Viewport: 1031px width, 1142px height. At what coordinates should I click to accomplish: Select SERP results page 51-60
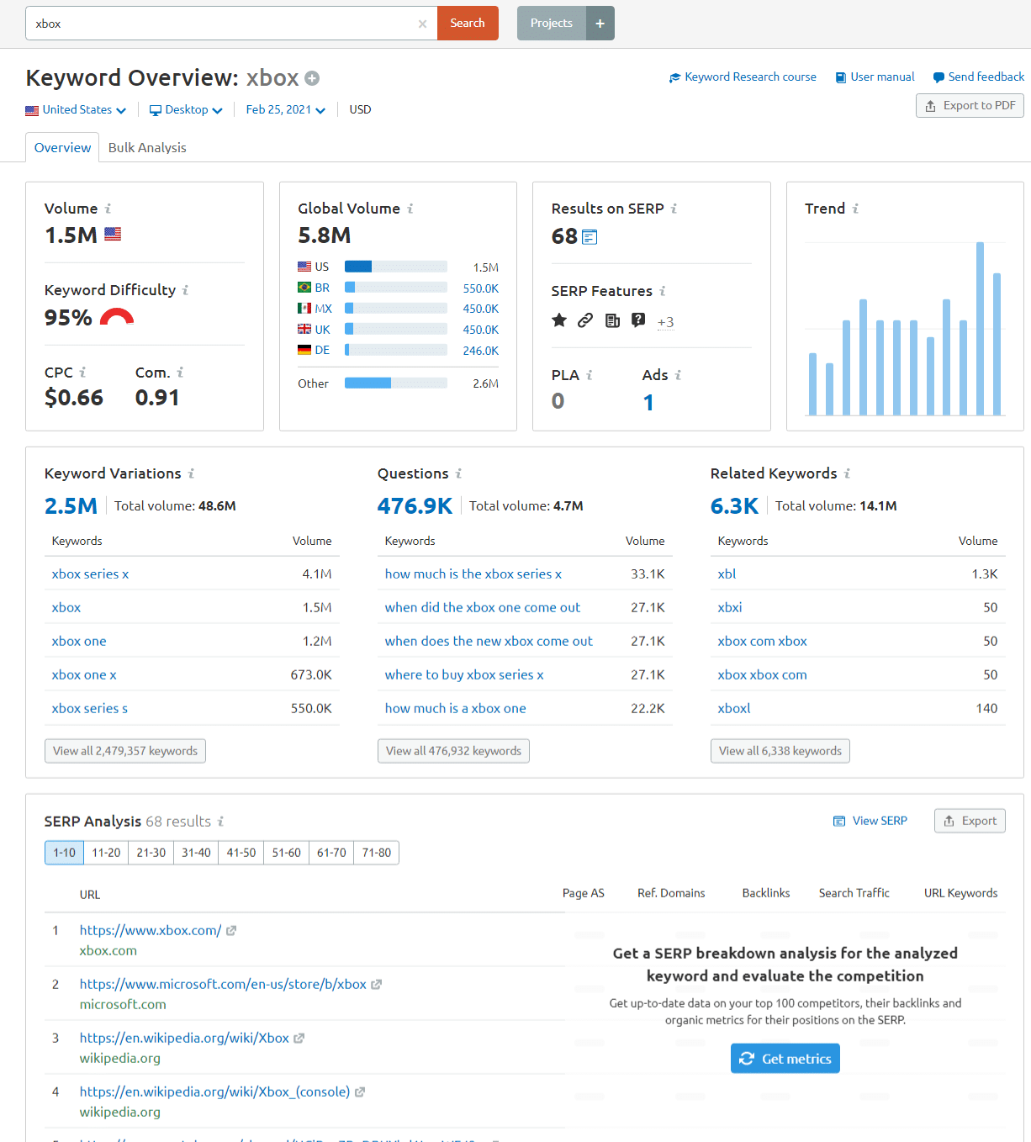[286, 853]
